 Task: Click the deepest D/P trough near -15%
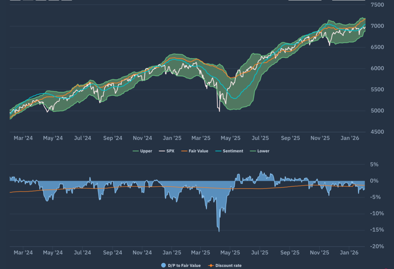tap(219, 231)
